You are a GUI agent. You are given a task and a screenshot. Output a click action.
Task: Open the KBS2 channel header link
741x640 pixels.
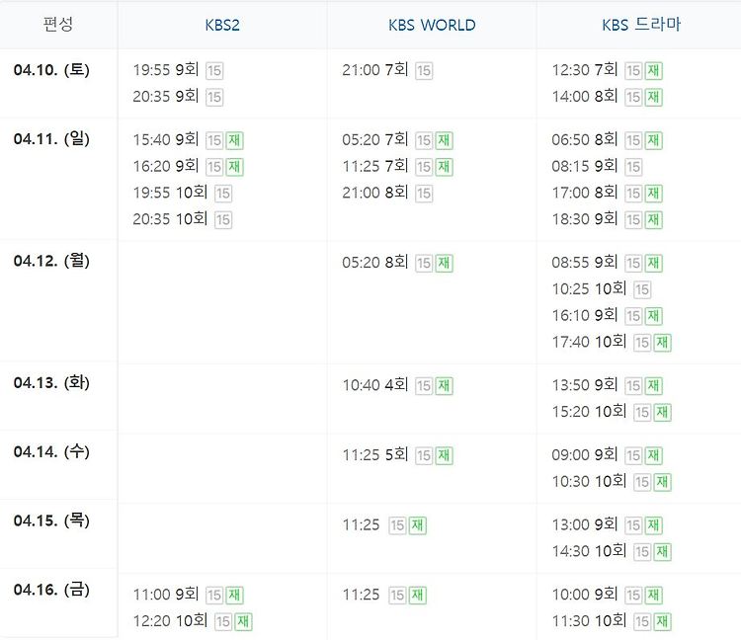(222, 25)
